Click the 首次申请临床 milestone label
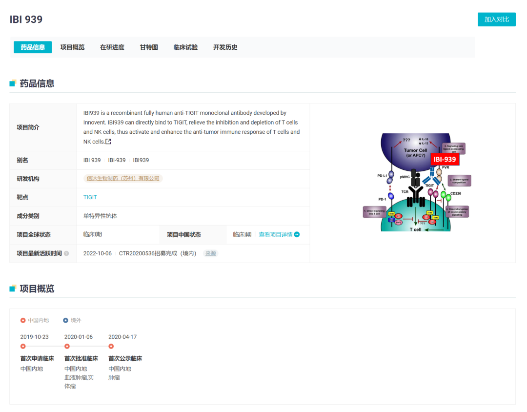Image resolution: width=527 pixels, height=412 pixels. coord(37,358)
